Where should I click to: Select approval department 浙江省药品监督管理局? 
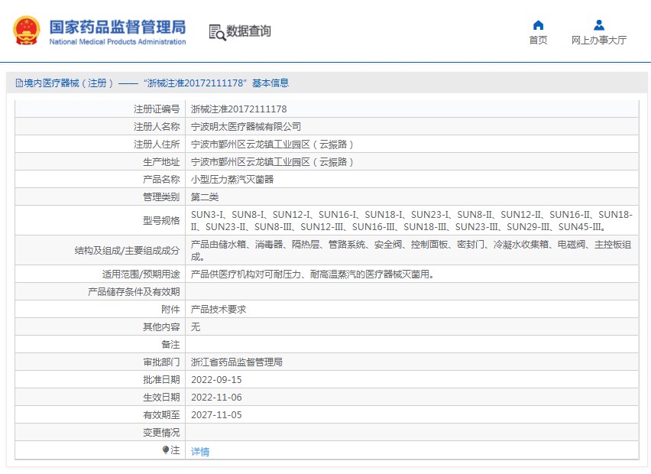pyautogui.click(x=236, y=362)
